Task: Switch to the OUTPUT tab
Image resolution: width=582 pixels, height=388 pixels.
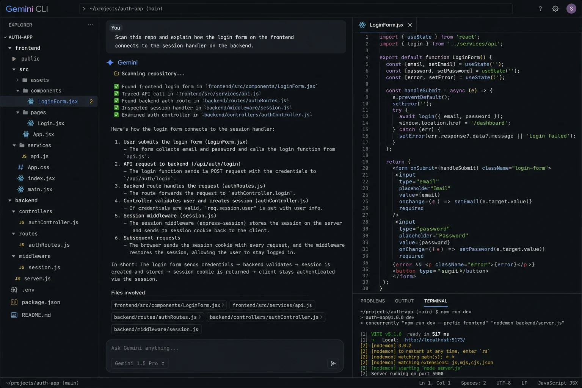Action: coord(404,301)
